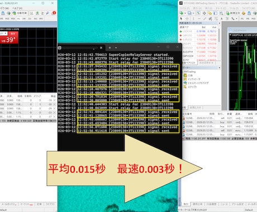
Task: Select buy order row priced 159.019
Action: (220, 122)
